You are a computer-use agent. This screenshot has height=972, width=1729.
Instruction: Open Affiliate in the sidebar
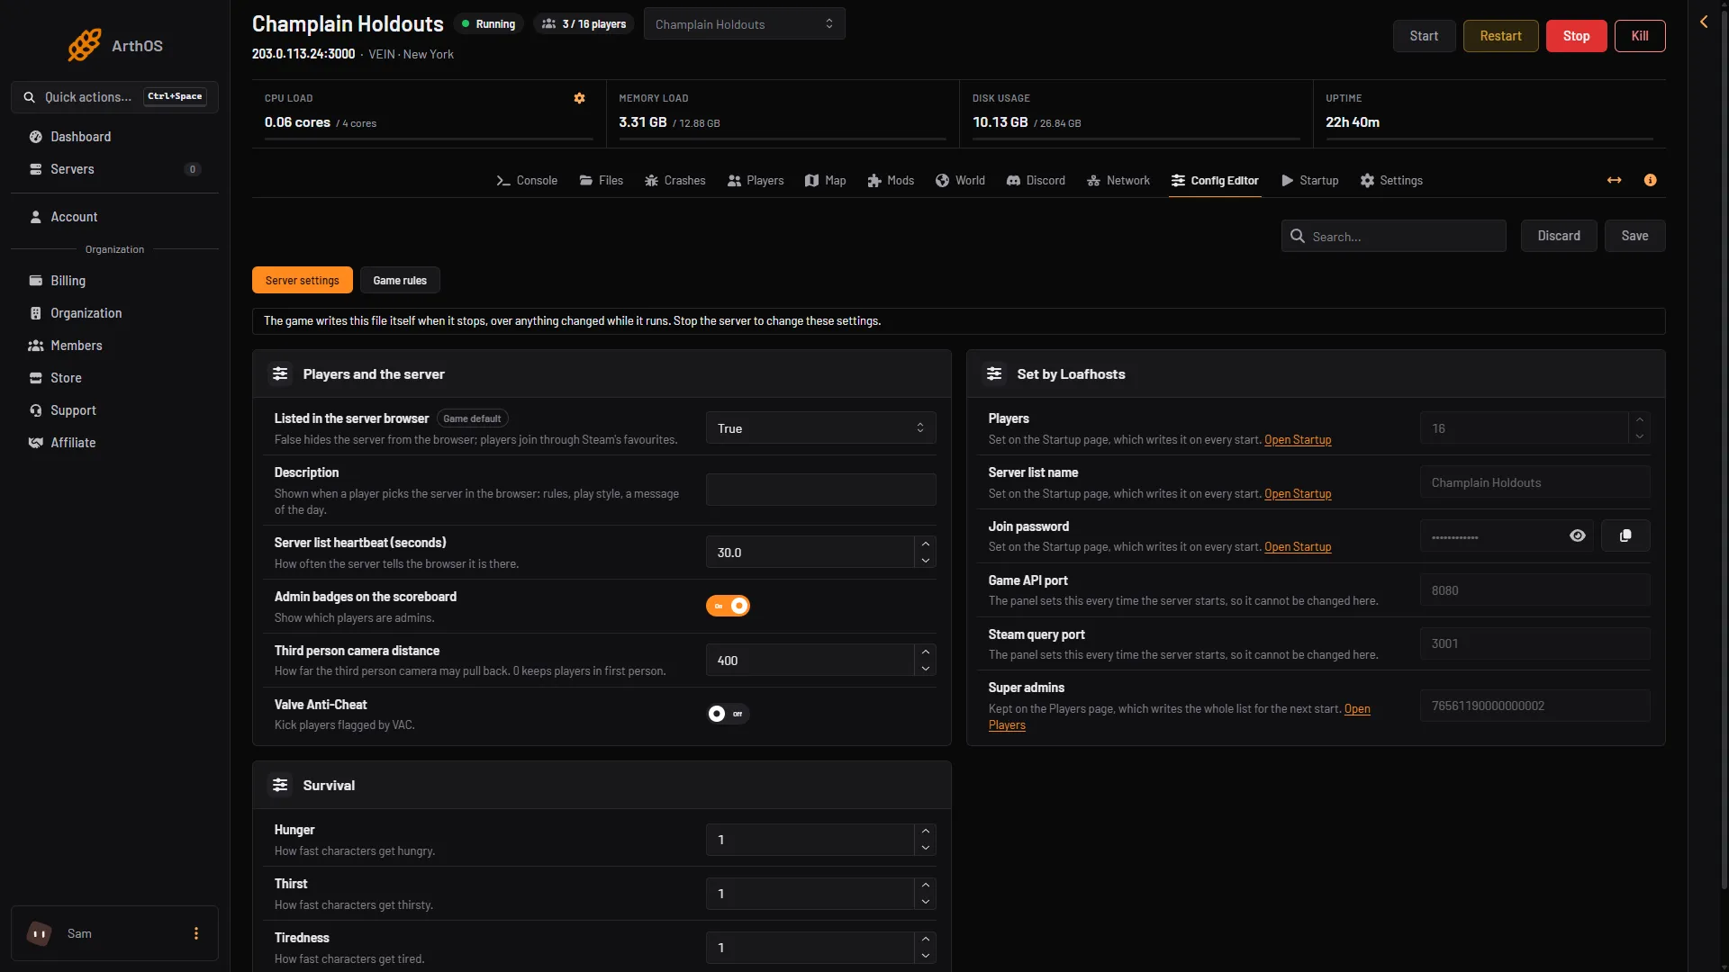click(114, 443)
